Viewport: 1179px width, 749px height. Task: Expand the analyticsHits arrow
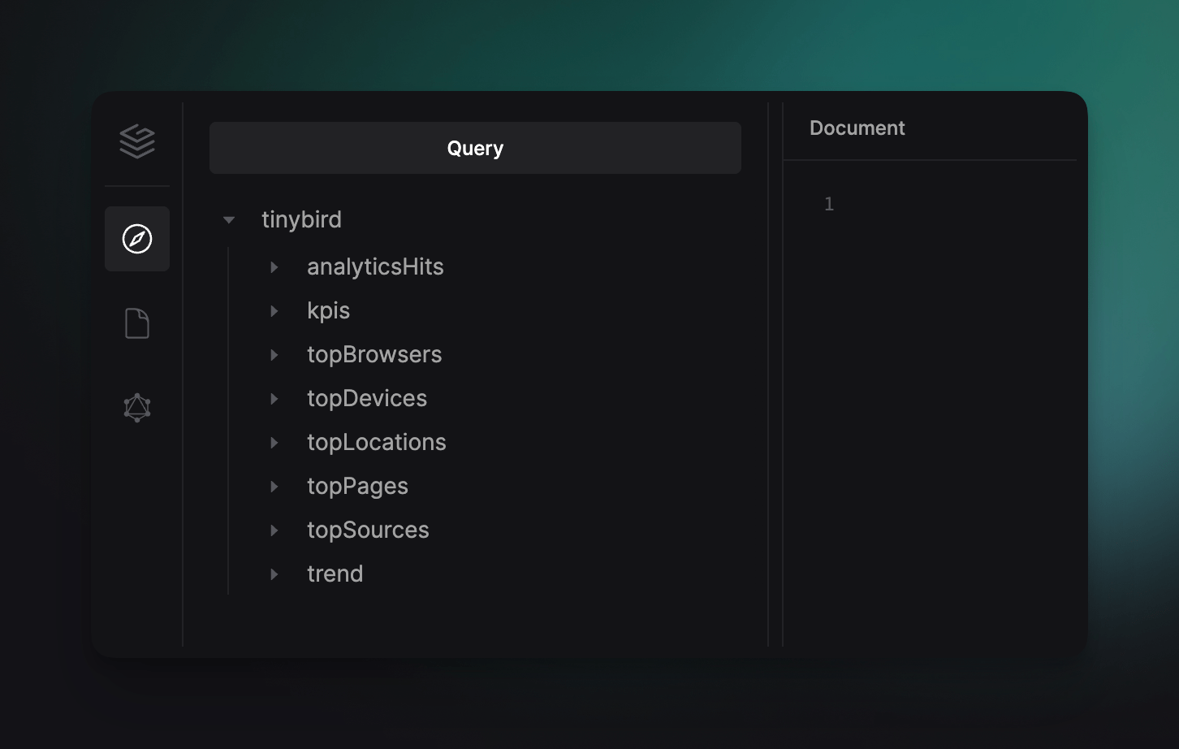point(274,267)
